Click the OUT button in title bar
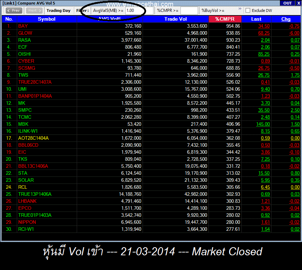This screenshot has width=302, height=270. (x=287, y=3)
